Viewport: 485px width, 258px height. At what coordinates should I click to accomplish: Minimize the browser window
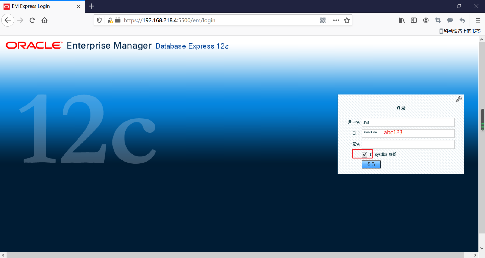[442, 6]
